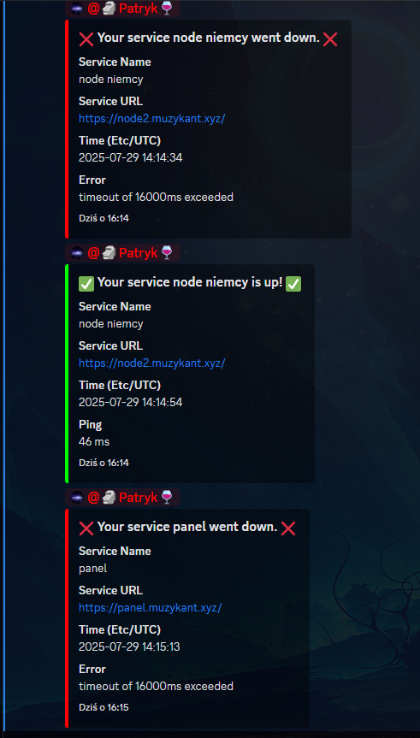420x738 pixels.
Task: Click the right red X after 'niemcy went down.'
Action: click(x=330, y=39)
